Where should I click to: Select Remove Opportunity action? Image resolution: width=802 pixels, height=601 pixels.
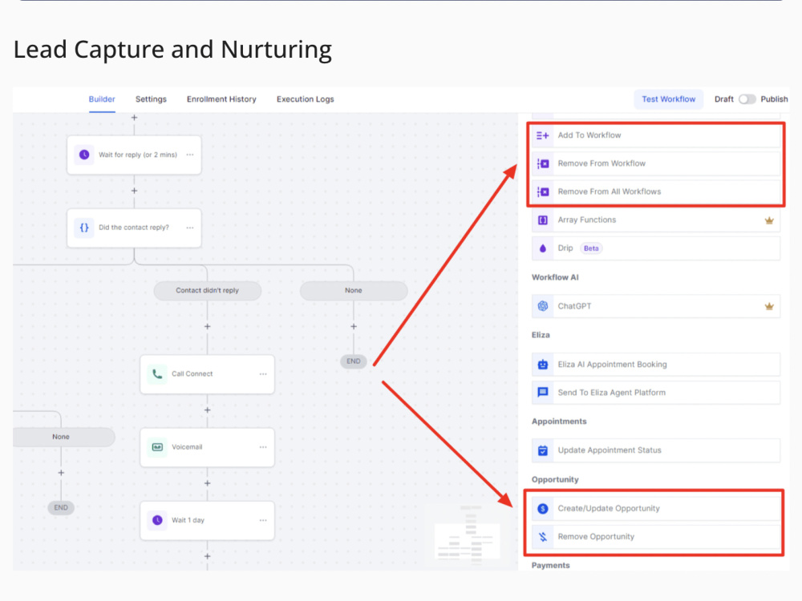pyautogui.click(x=656, y=537)
